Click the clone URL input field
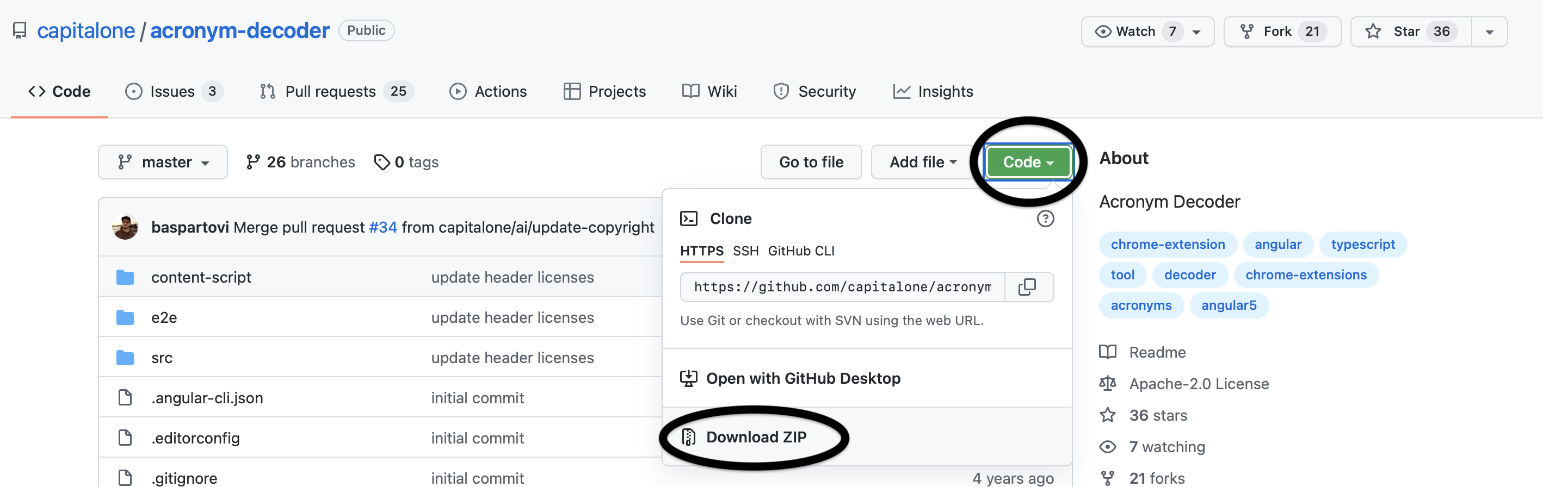Screen dimensions: 1543x487 842,287
